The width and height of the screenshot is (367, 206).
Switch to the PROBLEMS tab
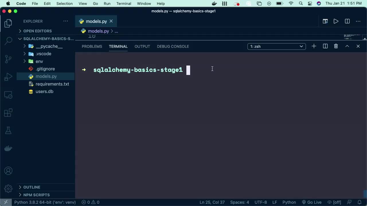click(x=92, y=46)
